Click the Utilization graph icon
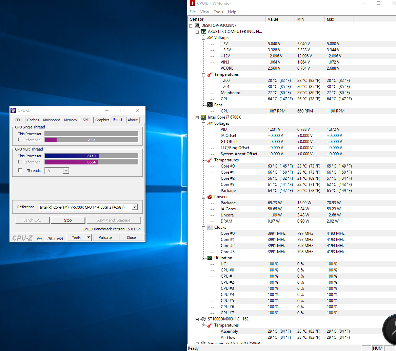This screenshot has width=396, height=351. pyautogui.click(x=210, y=258)
